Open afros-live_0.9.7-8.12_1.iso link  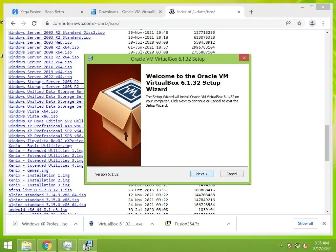[40, 190]
